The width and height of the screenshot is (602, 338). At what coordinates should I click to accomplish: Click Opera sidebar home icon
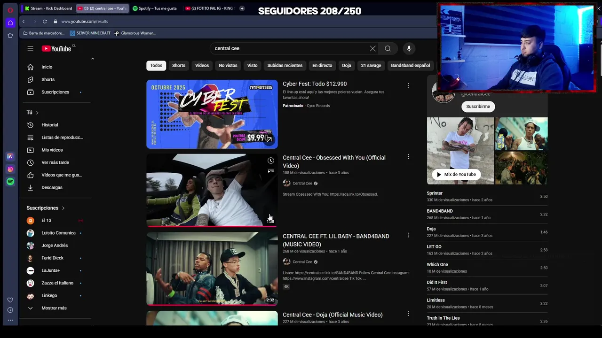pyautogui.click(x=10, y=23)
